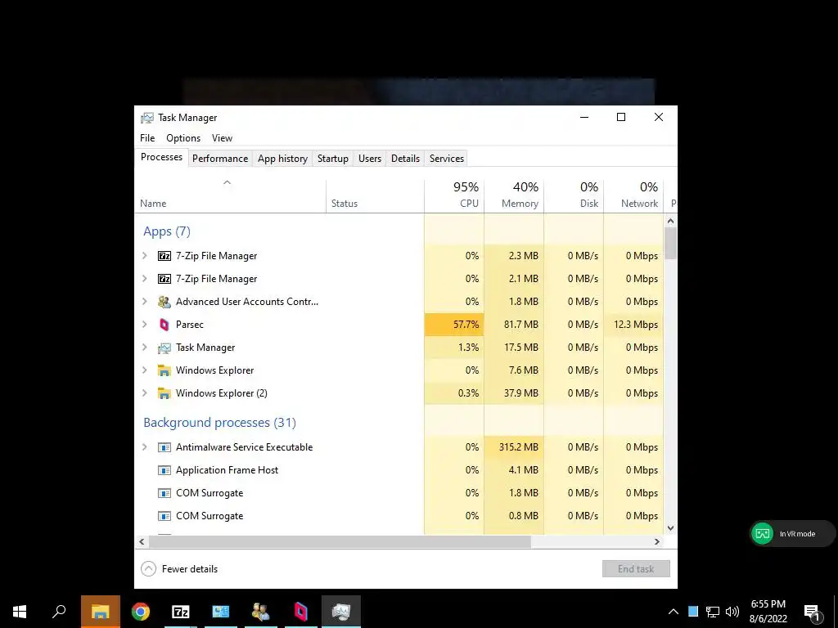Select Parsec 57.7% CPU cell

coord(454,325)
